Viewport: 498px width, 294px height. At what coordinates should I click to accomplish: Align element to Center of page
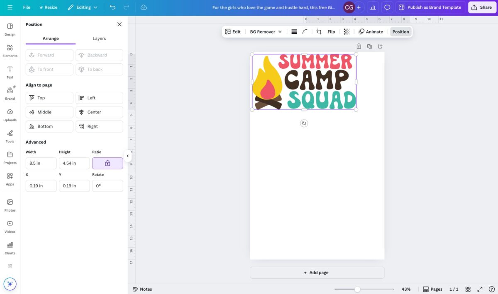[99, 112]
